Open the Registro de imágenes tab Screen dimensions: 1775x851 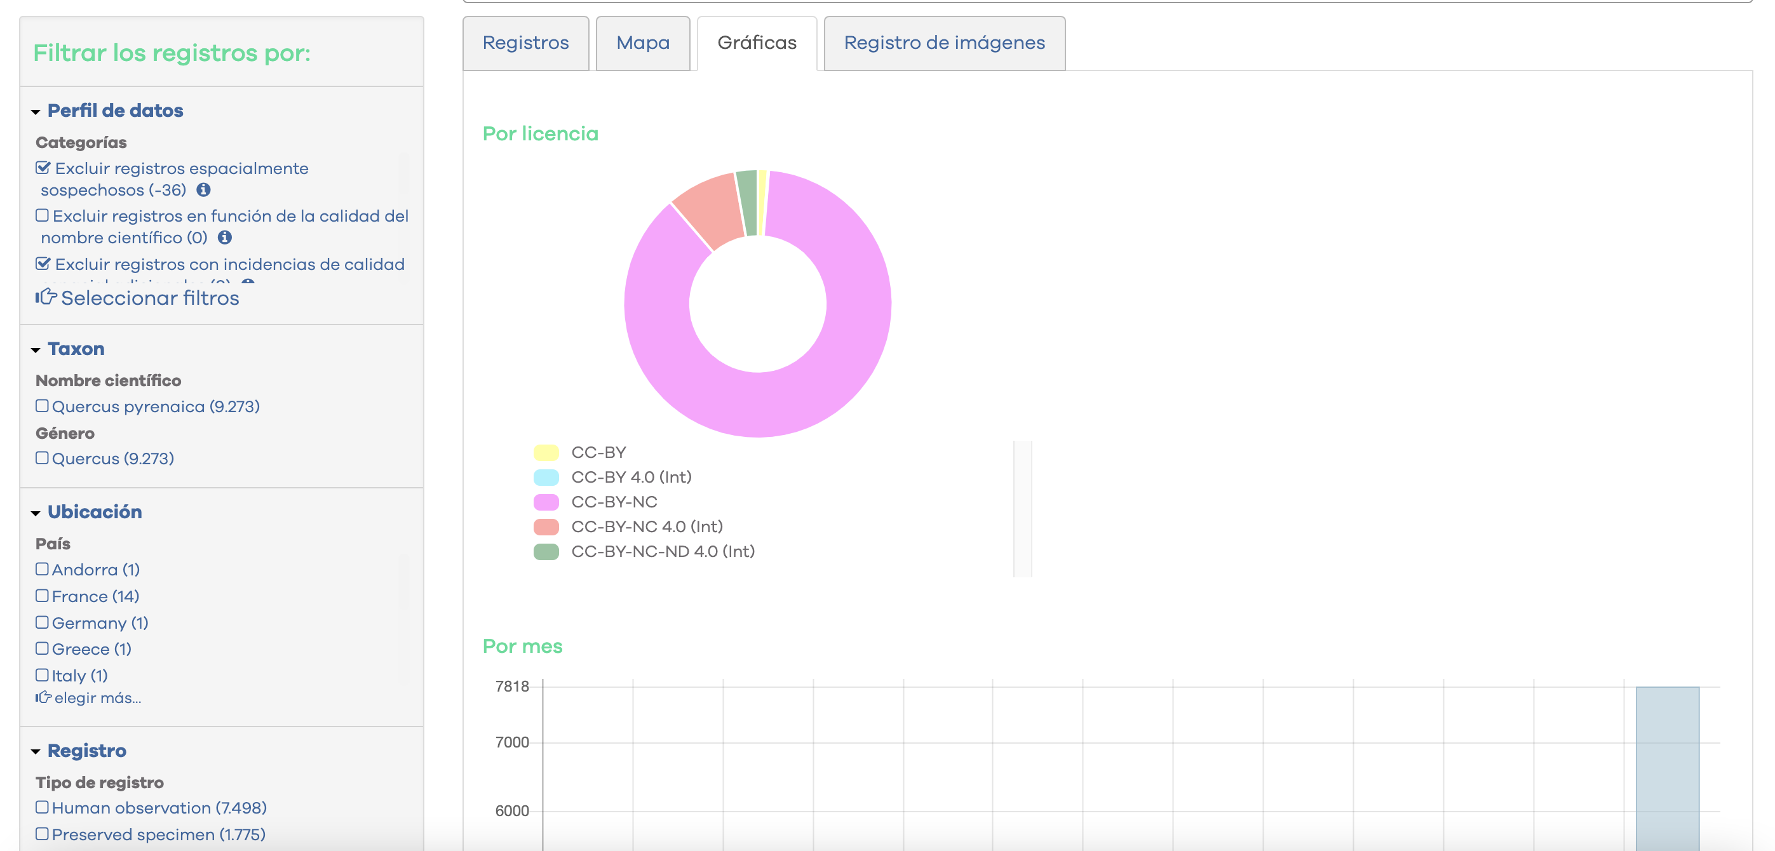[x=943, y=43]
